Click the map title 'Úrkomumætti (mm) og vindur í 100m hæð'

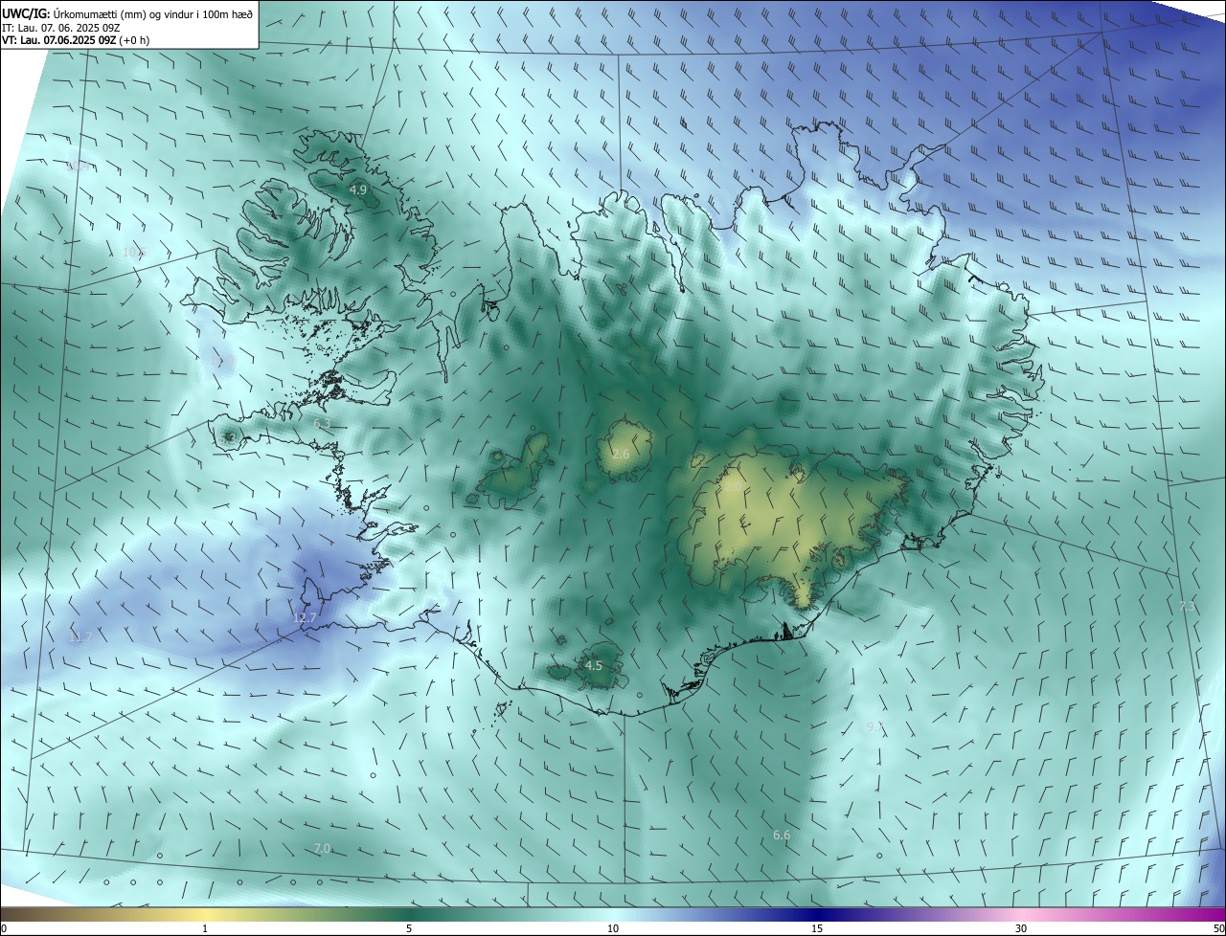(152, 13)
